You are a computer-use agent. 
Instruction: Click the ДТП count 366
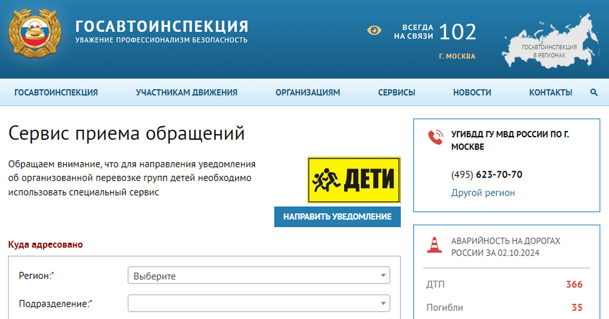[574, 284]
